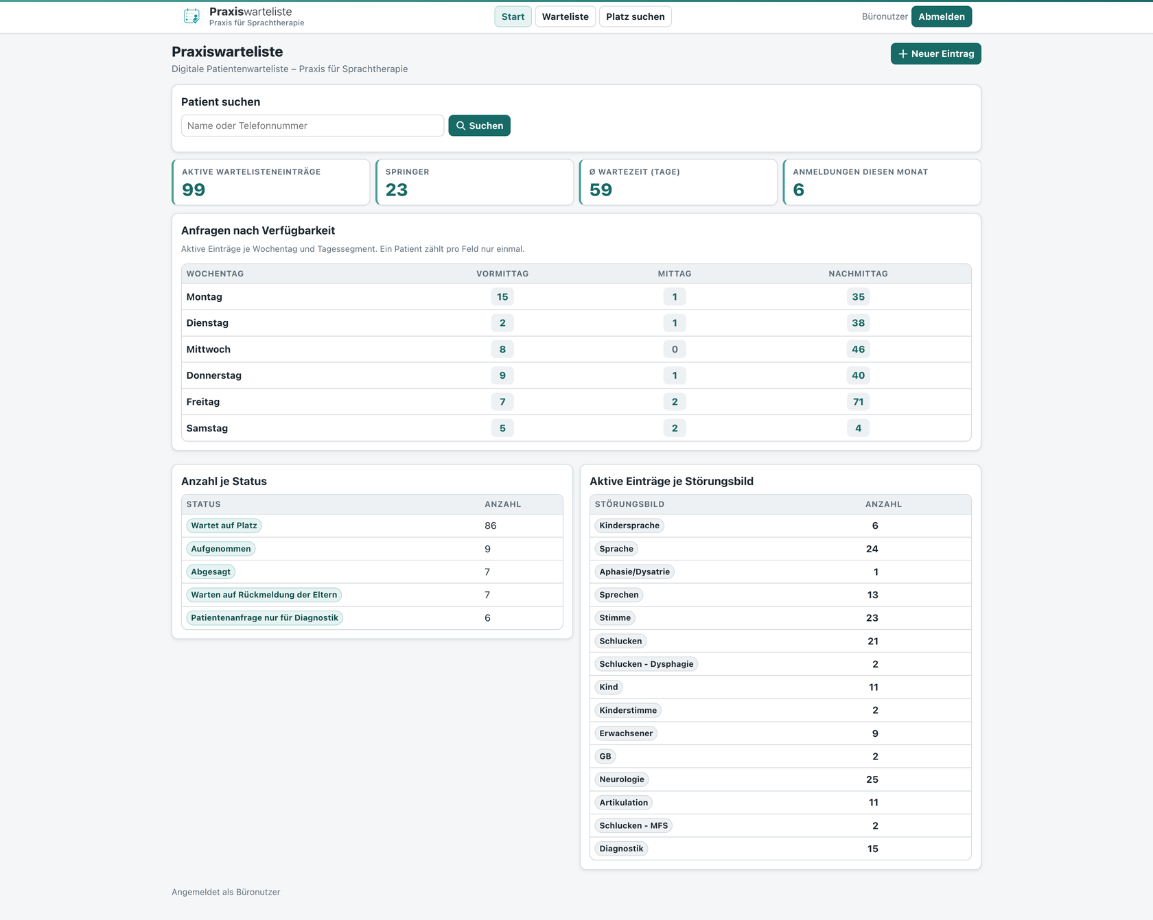Click count 25 for Neurologie

[872, 779]
